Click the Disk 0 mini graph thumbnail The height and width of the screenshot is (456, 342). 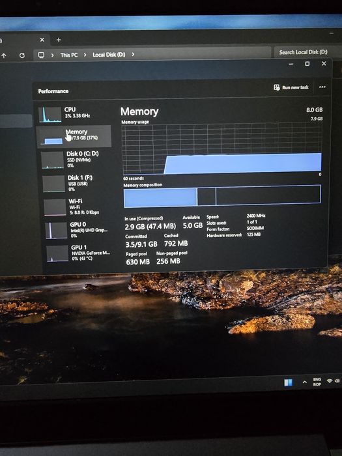click(x=52, y=160)
